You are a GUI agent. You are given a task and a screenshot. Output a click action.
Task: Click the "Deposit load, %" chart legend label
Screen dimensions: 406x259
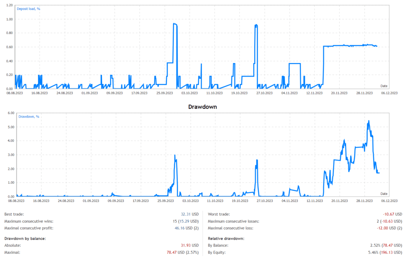28,8
